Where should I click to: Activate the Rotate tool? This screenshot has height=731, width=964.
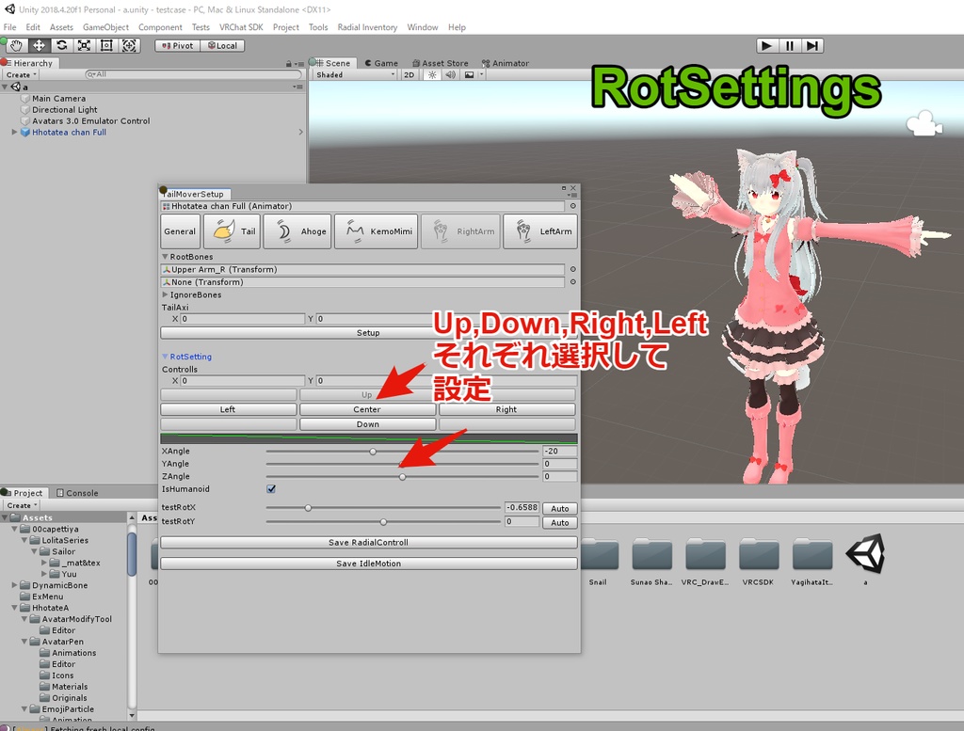pyautogui.click(x=60, y=45)
